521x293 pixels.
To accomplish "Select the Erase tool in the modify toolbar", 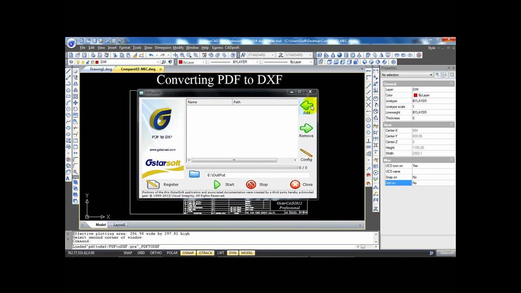I will pyautogui.click(x=75, y=71).
